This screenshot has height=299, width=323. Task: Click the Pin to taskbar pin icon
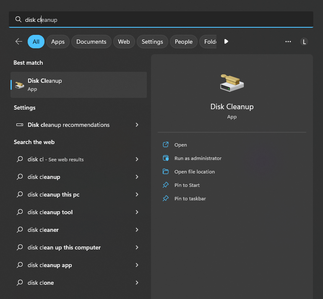coord(166,198)
